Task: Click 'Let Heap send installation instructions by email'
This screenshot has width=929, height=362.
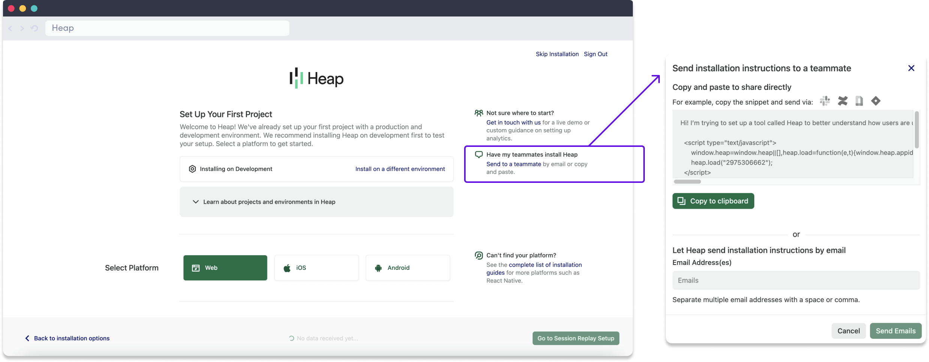Action: (x=759, y=250)
